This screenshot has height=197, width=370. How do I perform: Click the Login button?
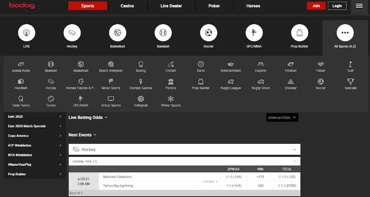coord(337,6)
